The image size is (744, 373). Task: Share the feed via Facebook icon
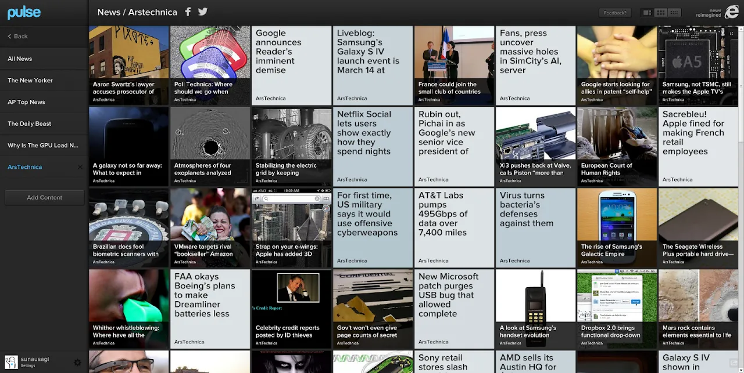[x=188, y=12]
